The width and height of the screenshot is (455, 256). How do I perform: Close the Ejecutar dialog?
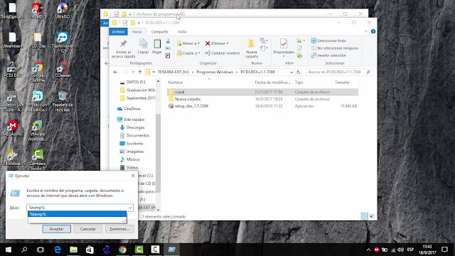coord(133,176)
